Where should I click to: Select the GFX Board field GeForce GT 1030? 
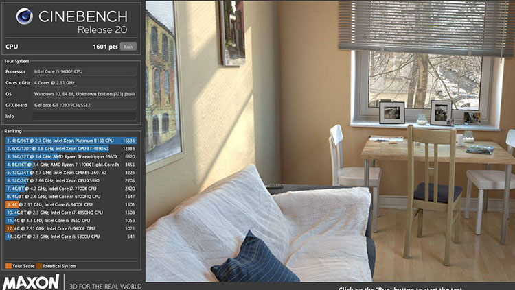(84, 105)
